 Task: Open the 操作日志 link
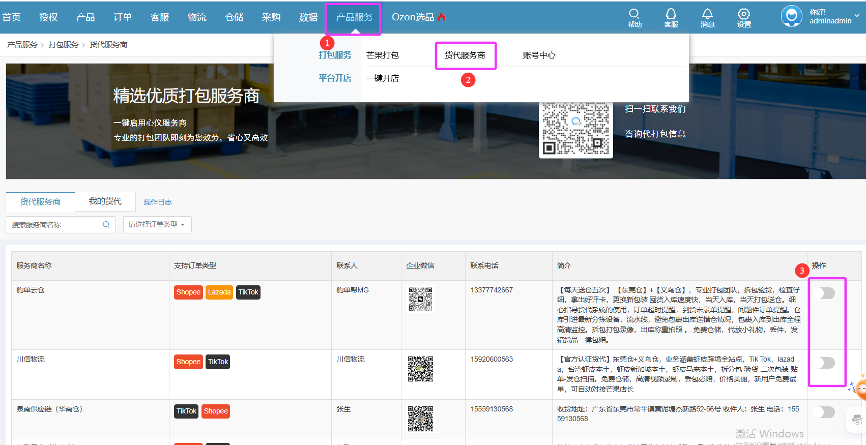tap(158, 202)
